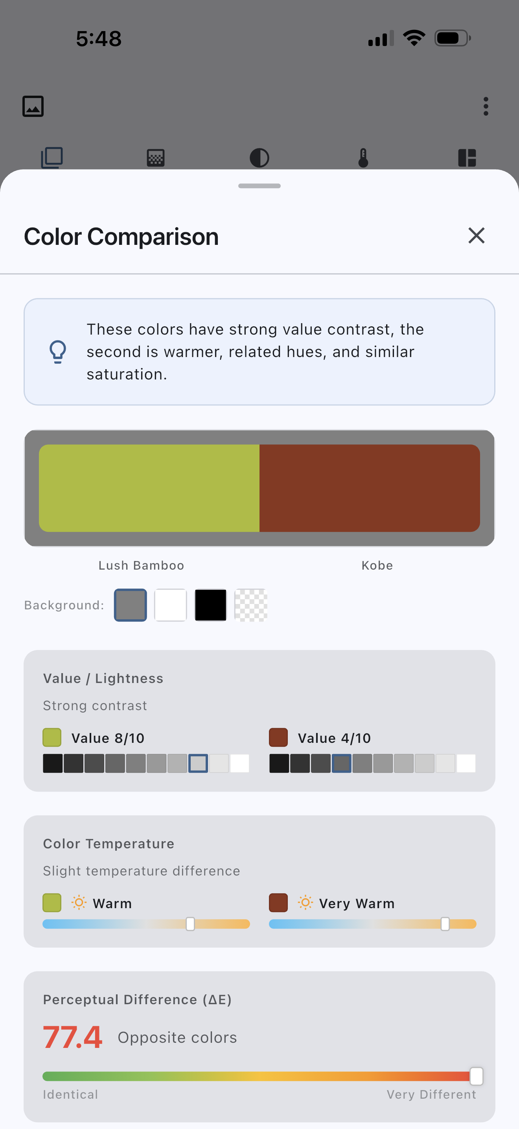Expand the Perceptual Difference section
The width and height of the screenshot is (519, 1129).
coord(137,1000)
